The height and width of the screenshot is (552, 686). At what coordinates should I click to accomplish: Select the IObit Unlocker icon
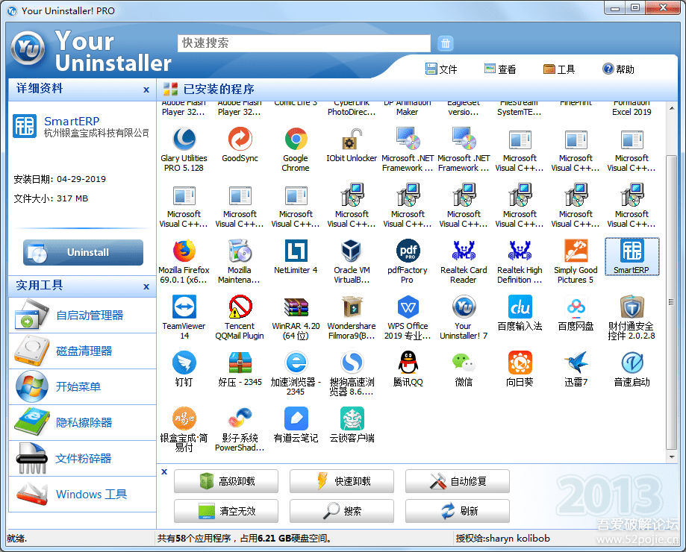click(x=352, y=139)
